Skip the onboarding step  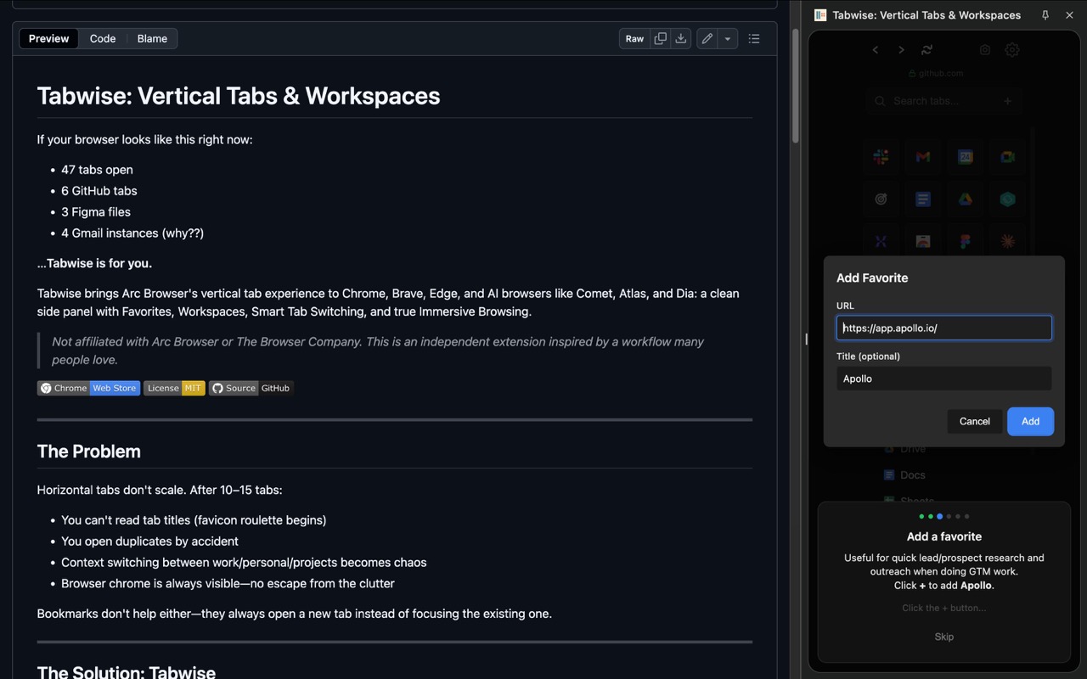943,637
